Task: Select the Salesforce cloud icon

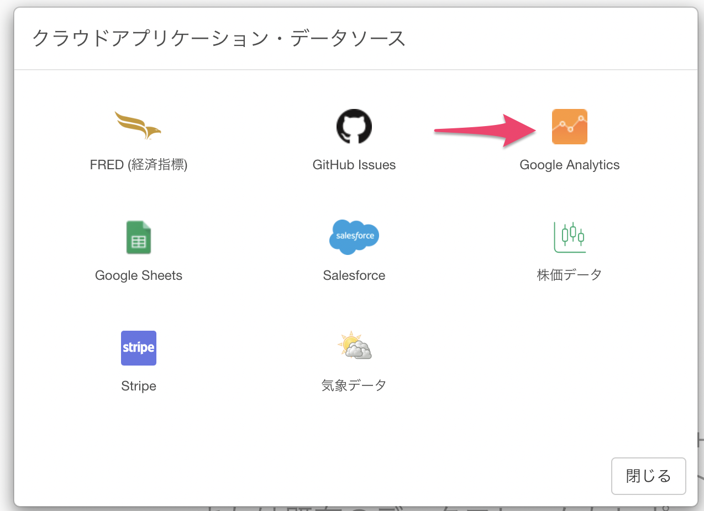Action: point(354,237)
